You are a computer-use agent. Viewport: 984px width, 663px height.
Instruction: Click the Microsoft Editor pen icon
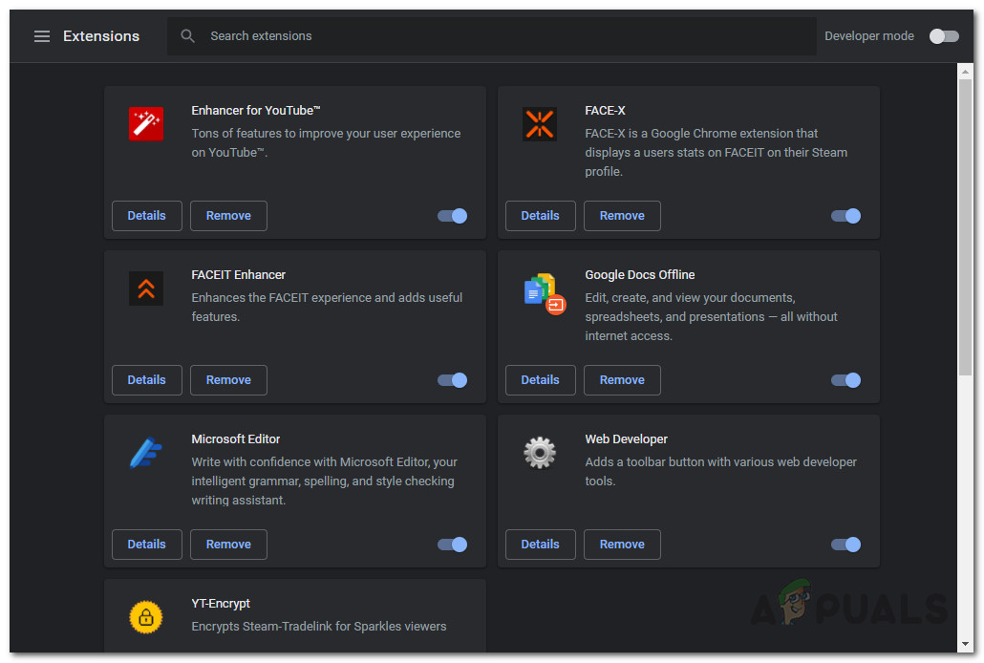tap(146, 453)
